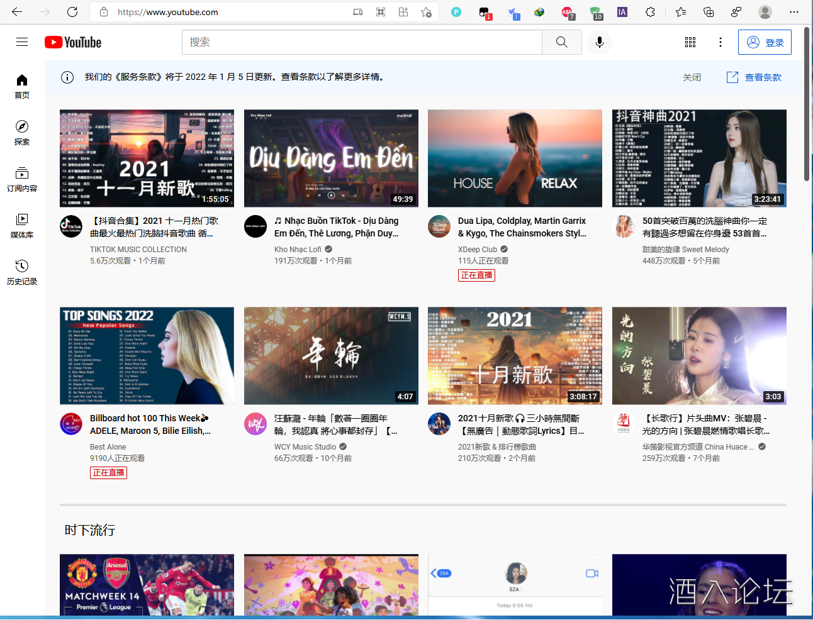Viewport: 813px width, 620px height.
Task: Click the info icon in terms banner
Action: (x=67, y=77)
